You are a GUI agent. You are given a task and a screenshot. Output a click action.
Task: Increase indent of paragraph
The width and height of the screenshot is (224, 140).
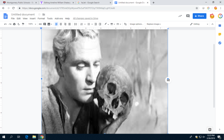coord(100,24)
